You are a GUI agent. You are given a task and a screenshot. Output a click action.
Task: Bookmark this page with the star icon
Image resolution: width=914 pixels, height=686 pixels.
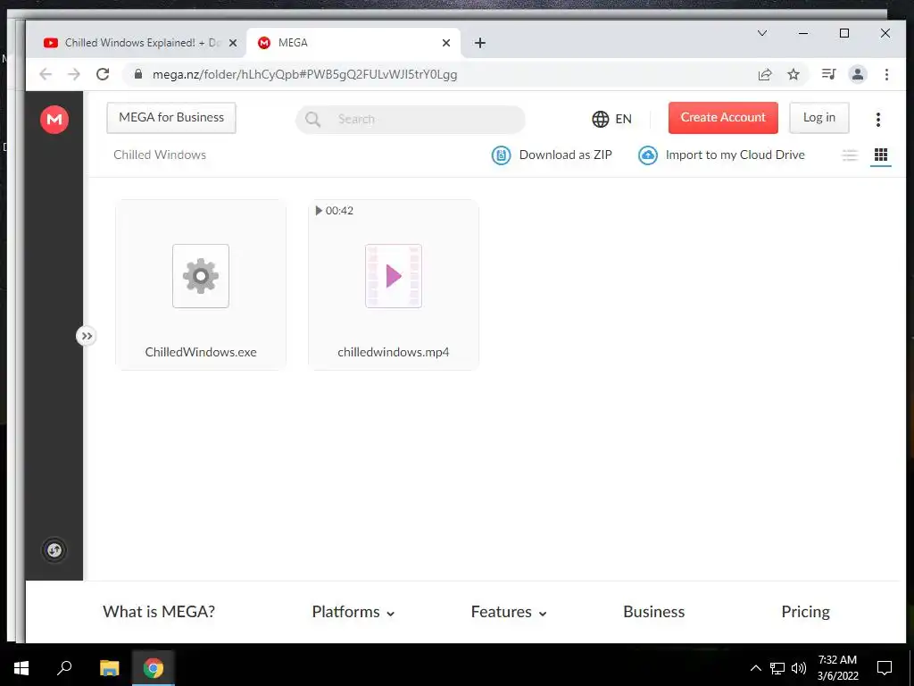pyautogui.click(x=794, y=74)
